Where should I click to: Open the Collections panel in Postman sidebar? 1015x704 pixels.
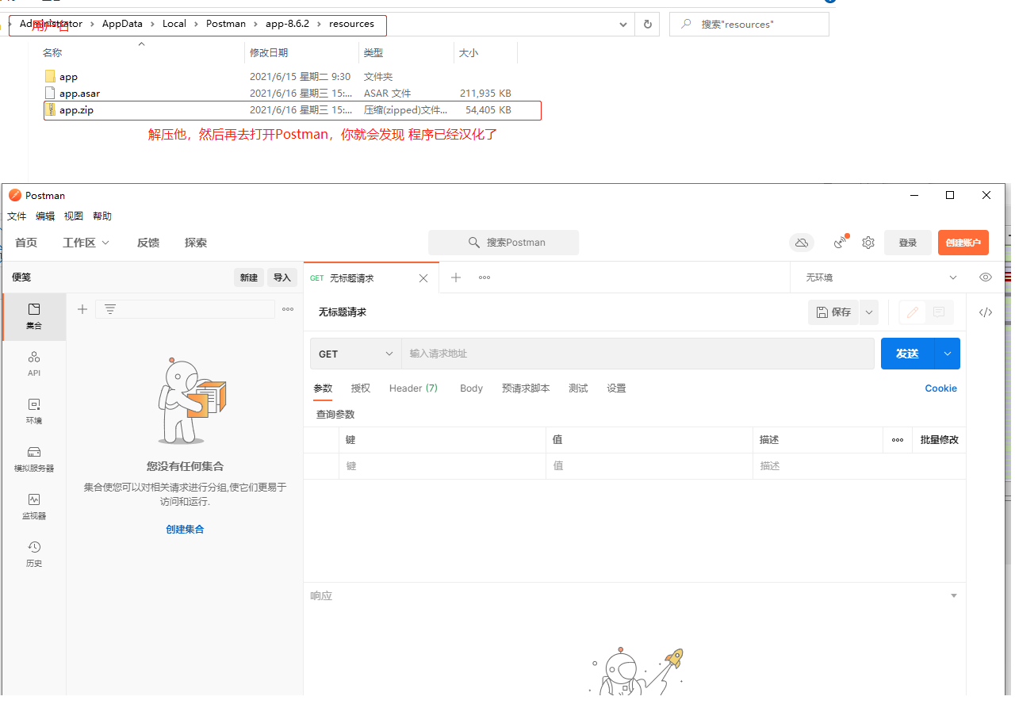coord(34,316)
